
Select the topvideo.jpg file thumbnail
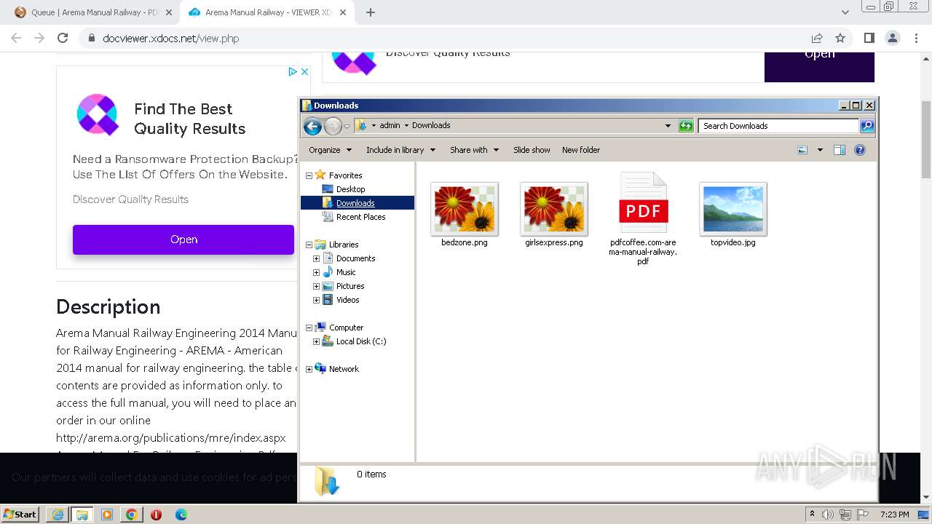pyautogui.click(x=733, y=210)
